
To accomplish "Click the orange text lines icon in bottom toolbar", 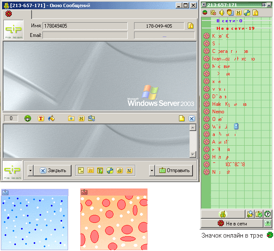I will tap(90, 170).
